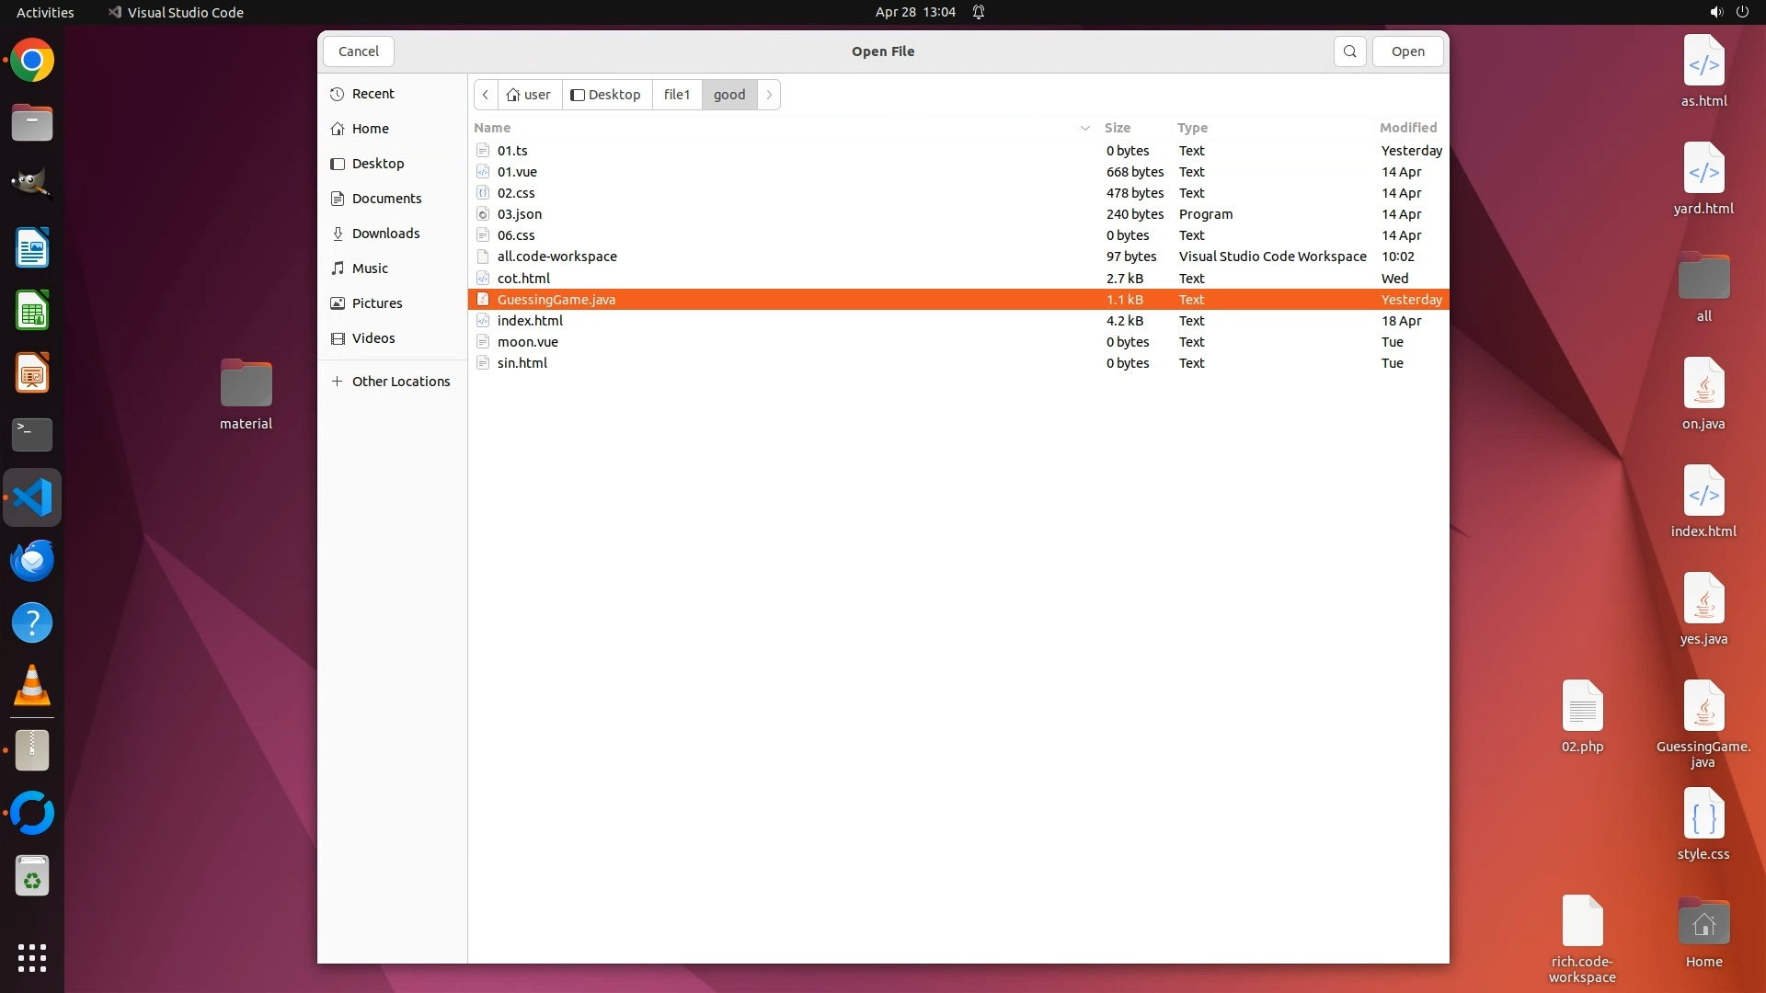Open the Recent sidebar location
1766x993 pixels.
coord(373,94)
